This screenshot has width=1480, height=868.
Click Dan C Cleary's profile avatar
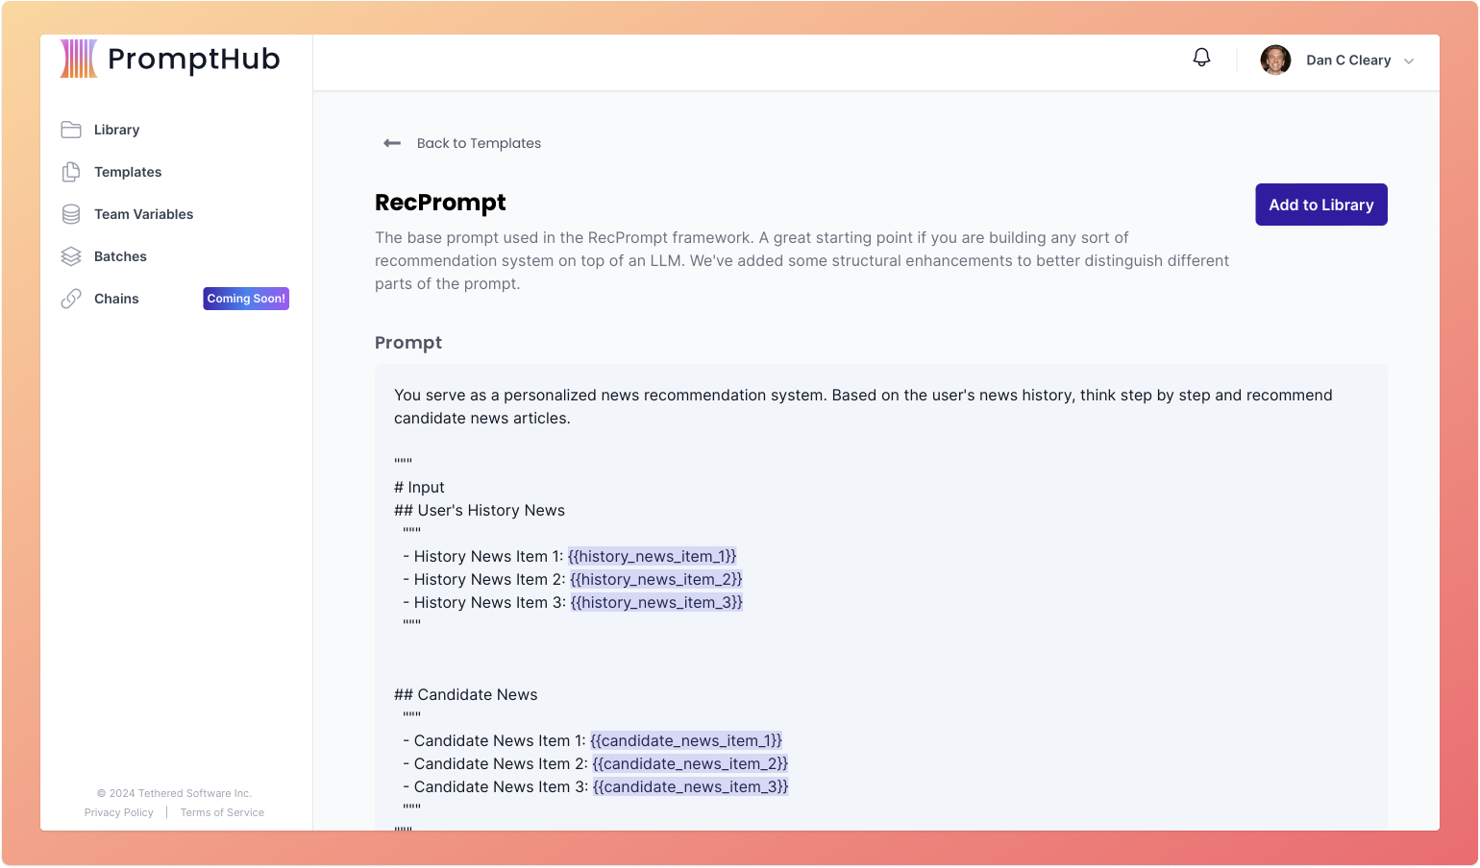tap(1275, 60)
